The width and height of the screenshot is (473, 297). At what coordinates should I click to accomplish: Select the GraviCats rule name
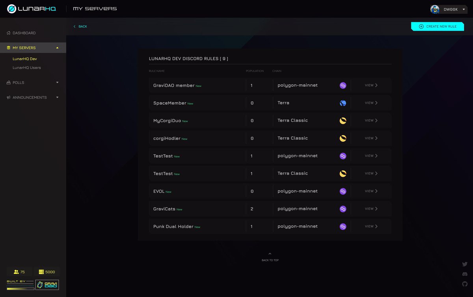point(164,209)
